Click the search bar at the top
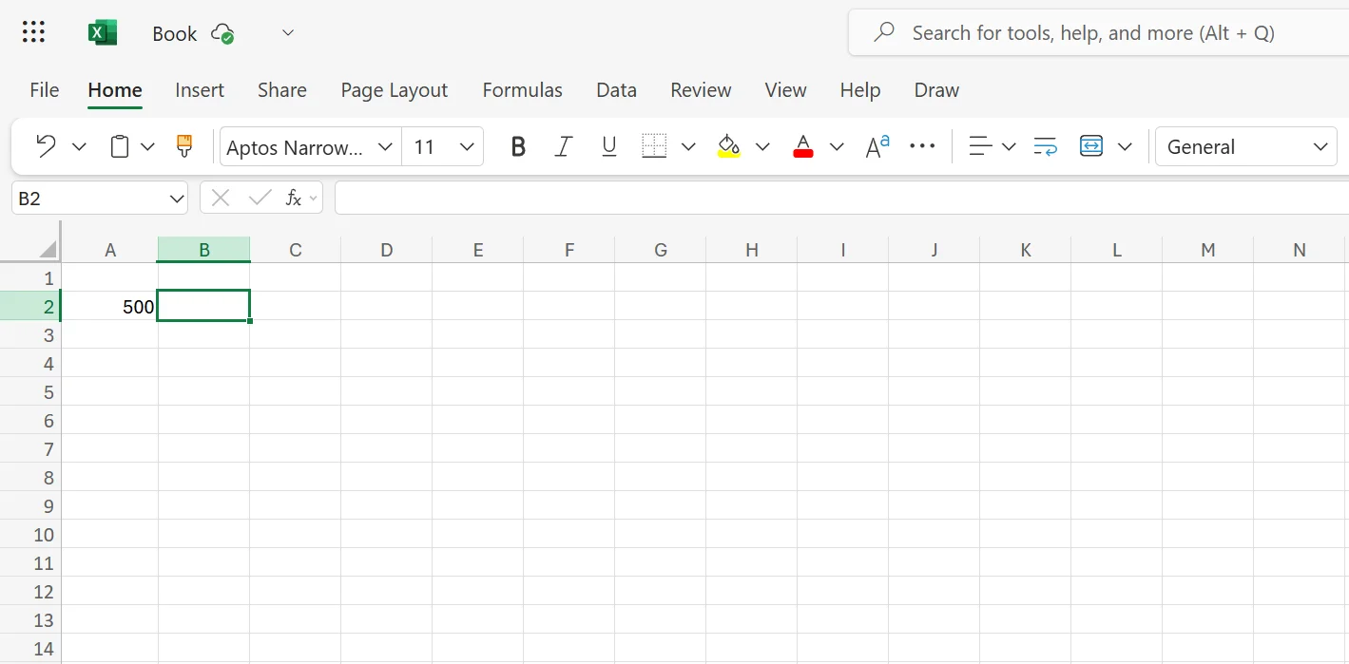This screenshot has width=1349, height=664. [1093, 31]
